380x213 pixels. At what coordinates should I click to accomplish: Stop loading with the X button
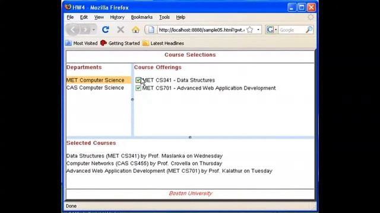(x=121, y=30)
